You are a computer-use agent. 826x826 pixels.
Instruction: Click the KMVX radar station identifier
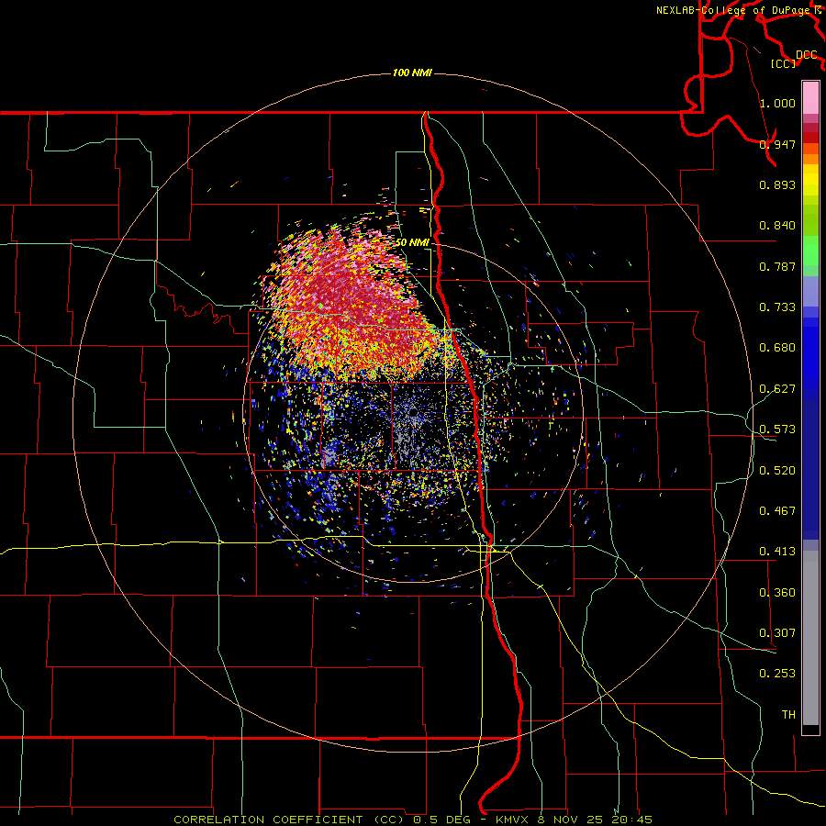click(513, 820)
